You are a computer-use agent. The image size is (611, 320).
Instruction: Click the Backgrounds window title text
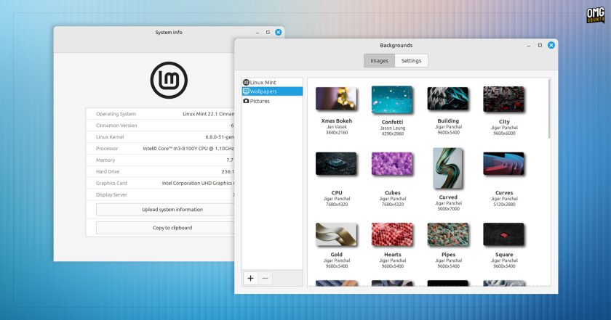396,45
